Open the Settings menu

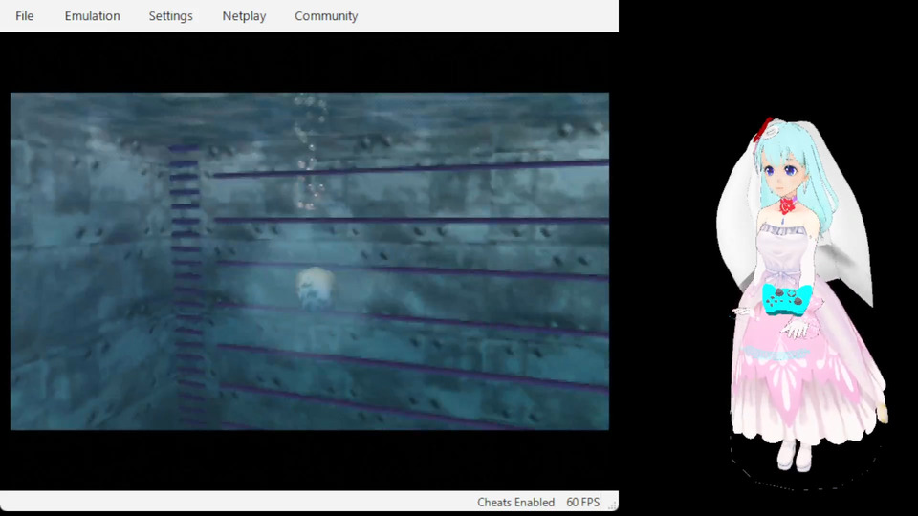(170, 16)
